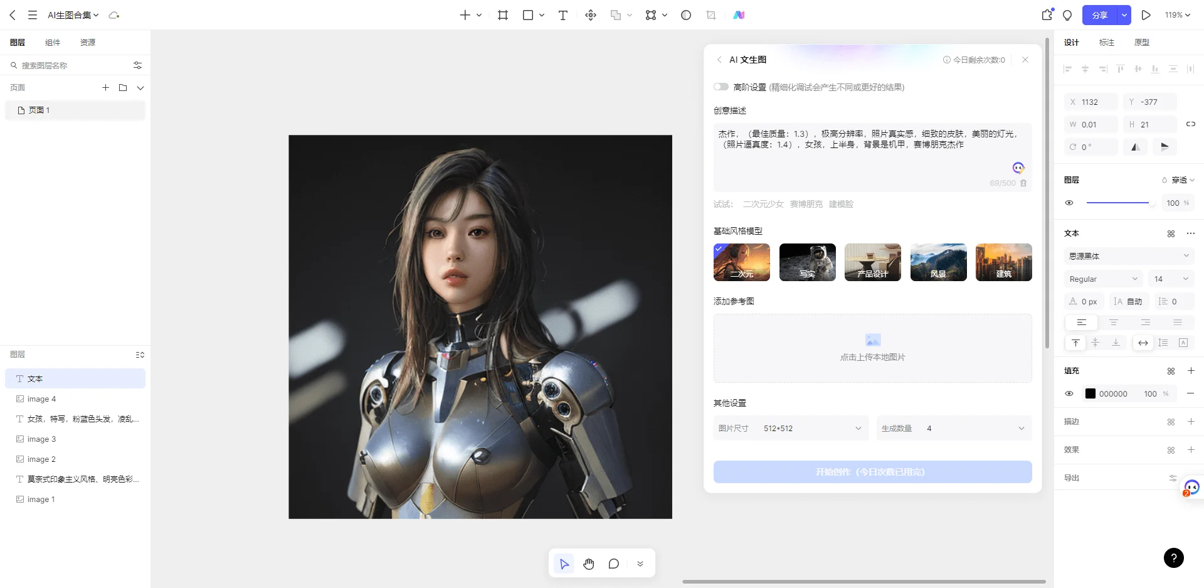Viewport: 1204px width, 588px height.
Task: Clear prompt with the trash icon
Action: click(x=1023, y=183)
